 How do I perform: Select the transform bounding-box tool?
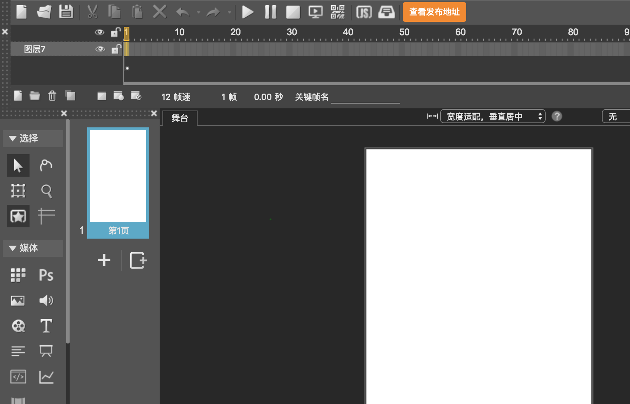click(18, 190)
